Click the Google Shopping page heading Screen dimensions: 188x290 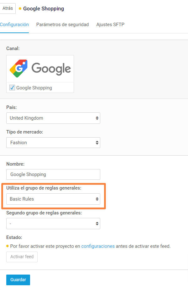44,9
